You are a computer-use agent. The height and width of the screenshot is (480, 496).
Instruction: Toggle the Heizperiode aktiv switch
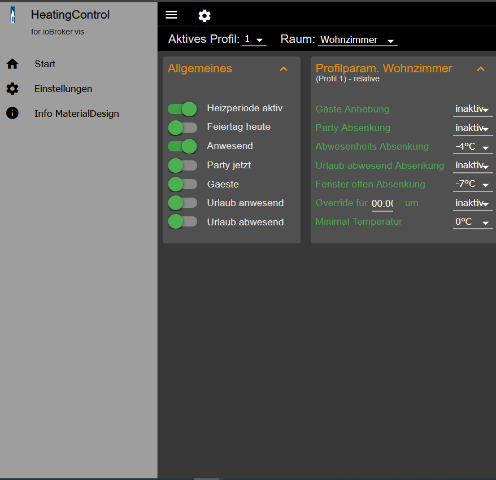coord(182,108)
